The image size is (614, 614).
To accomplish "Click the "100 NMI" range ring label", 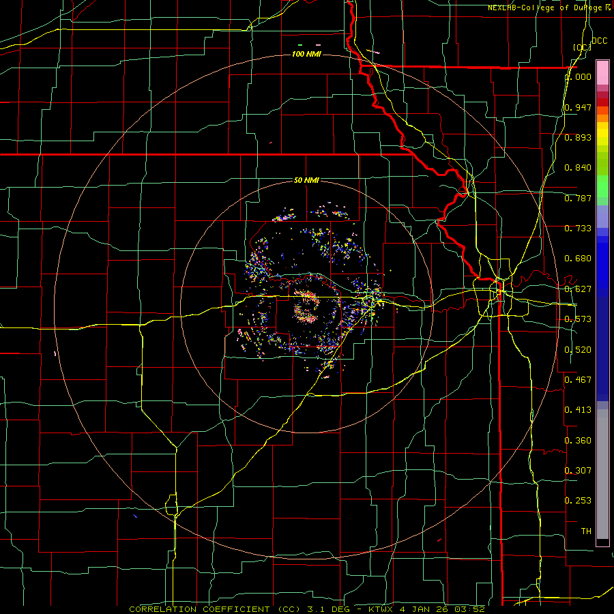I will [306, 54].
